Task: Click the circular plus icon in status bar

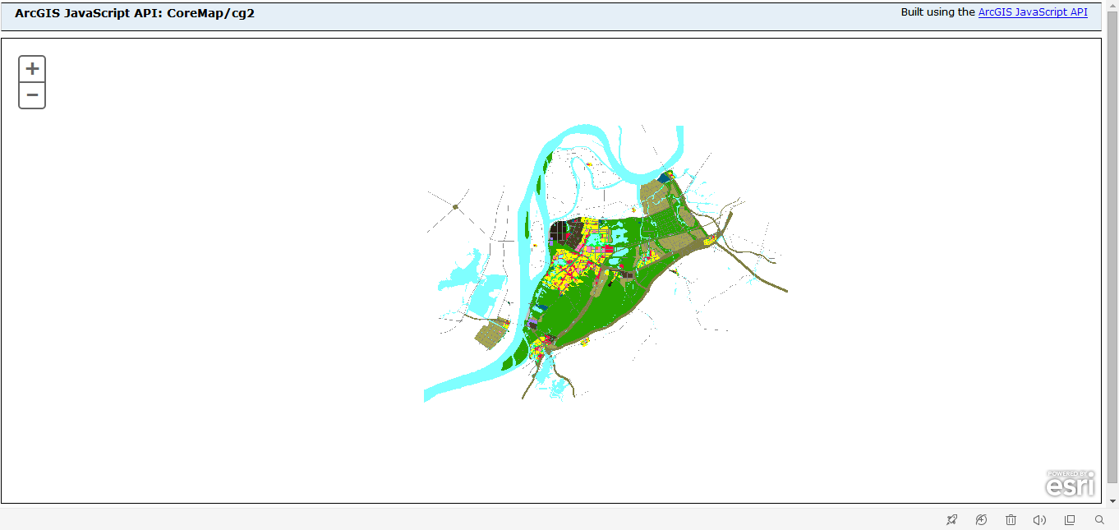Action: click(981, 520)
